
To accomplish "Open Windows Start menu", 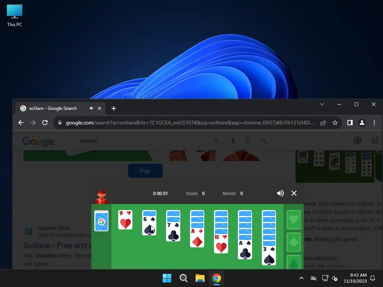I will (x=167, y=278).
